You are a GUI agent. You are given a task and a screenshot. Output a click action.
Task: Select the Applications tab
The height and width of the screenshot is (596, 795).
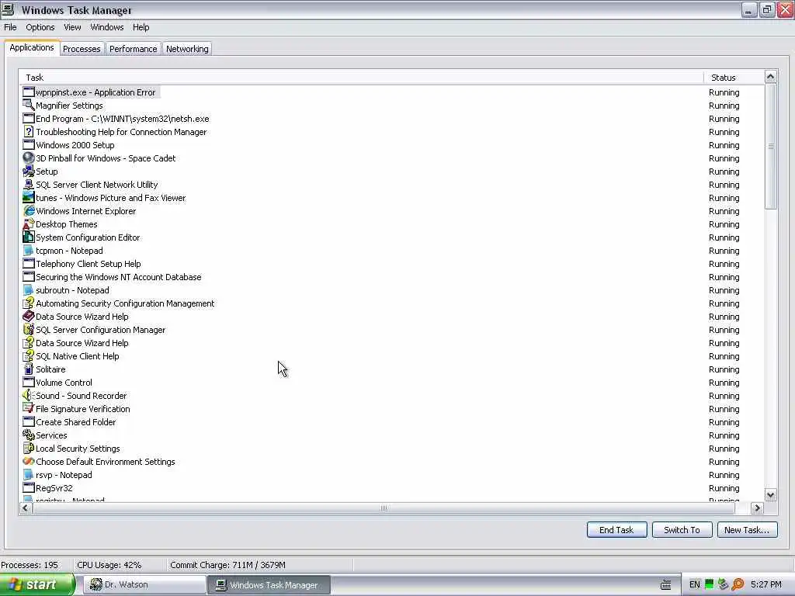(32, 47)
